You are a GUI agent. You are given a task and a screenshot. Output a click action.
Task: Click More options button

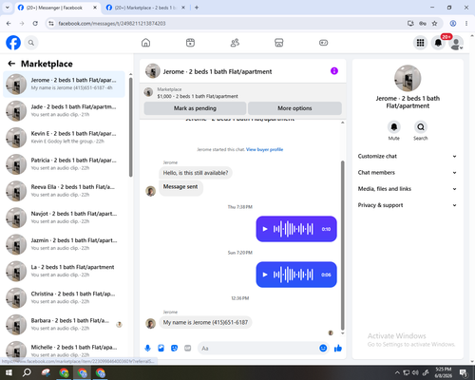294,108
